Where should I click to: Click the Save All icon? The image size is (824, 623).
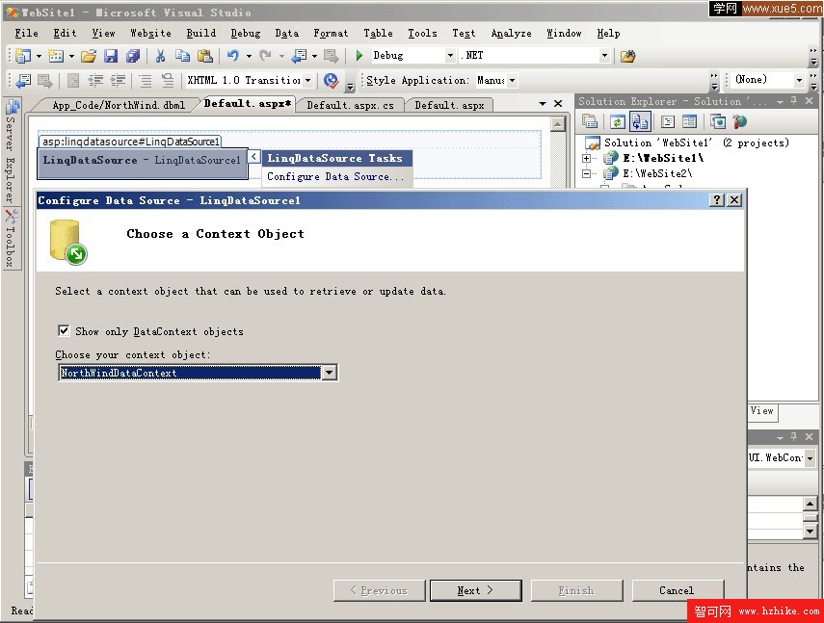[134, 56]
